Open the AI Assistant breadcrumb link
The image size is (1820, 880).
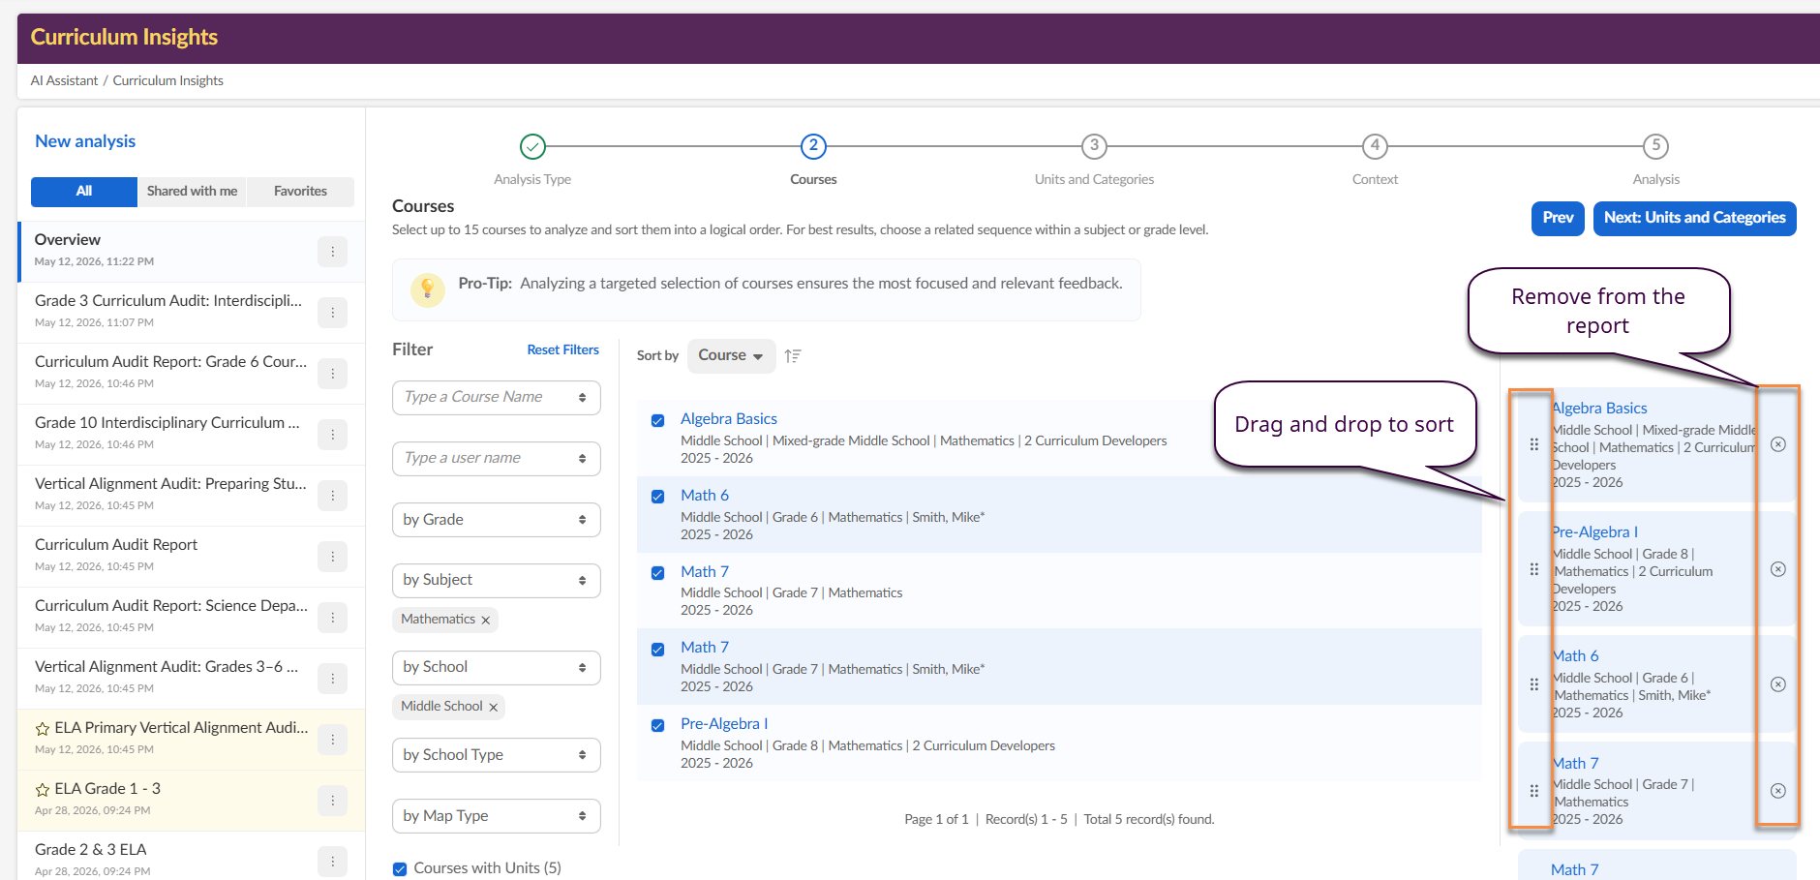[64, 81]
